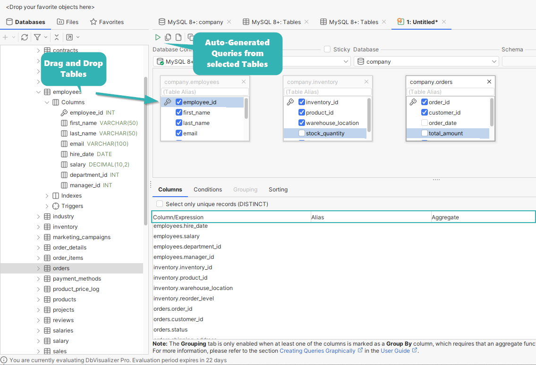
Task: Expand the inventory table node
Action: (x=38, y=227)
